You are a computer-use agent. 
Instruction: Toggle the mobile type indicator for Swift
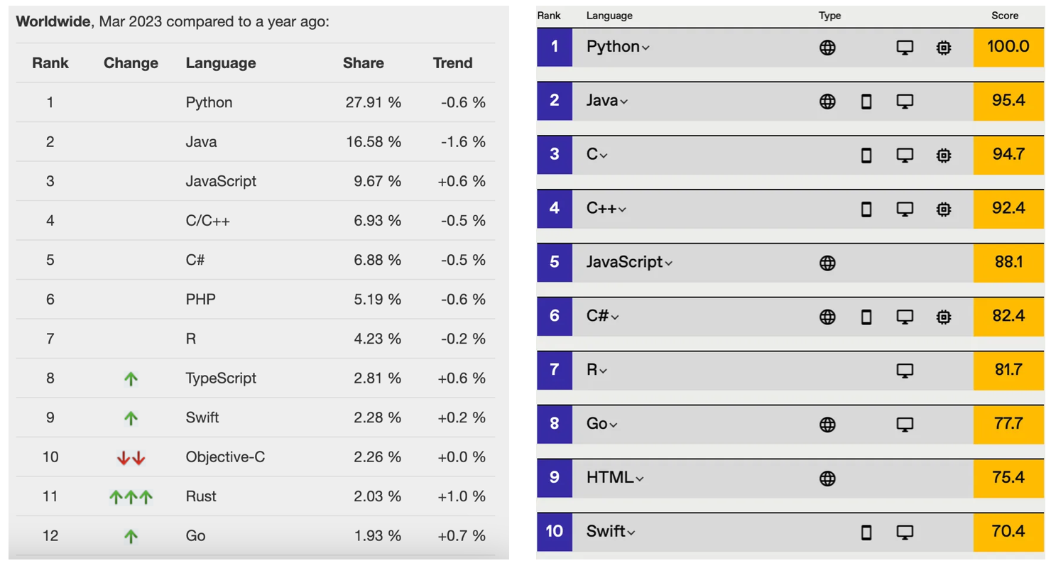(x=866, y=531)
